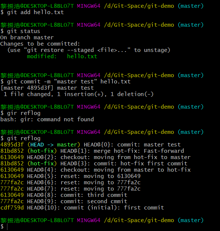Image resolution: width=220 pixels, height=231 pixels.
Task: Click the mistyped 'gir reflog' command
Action: coord(20,113)
